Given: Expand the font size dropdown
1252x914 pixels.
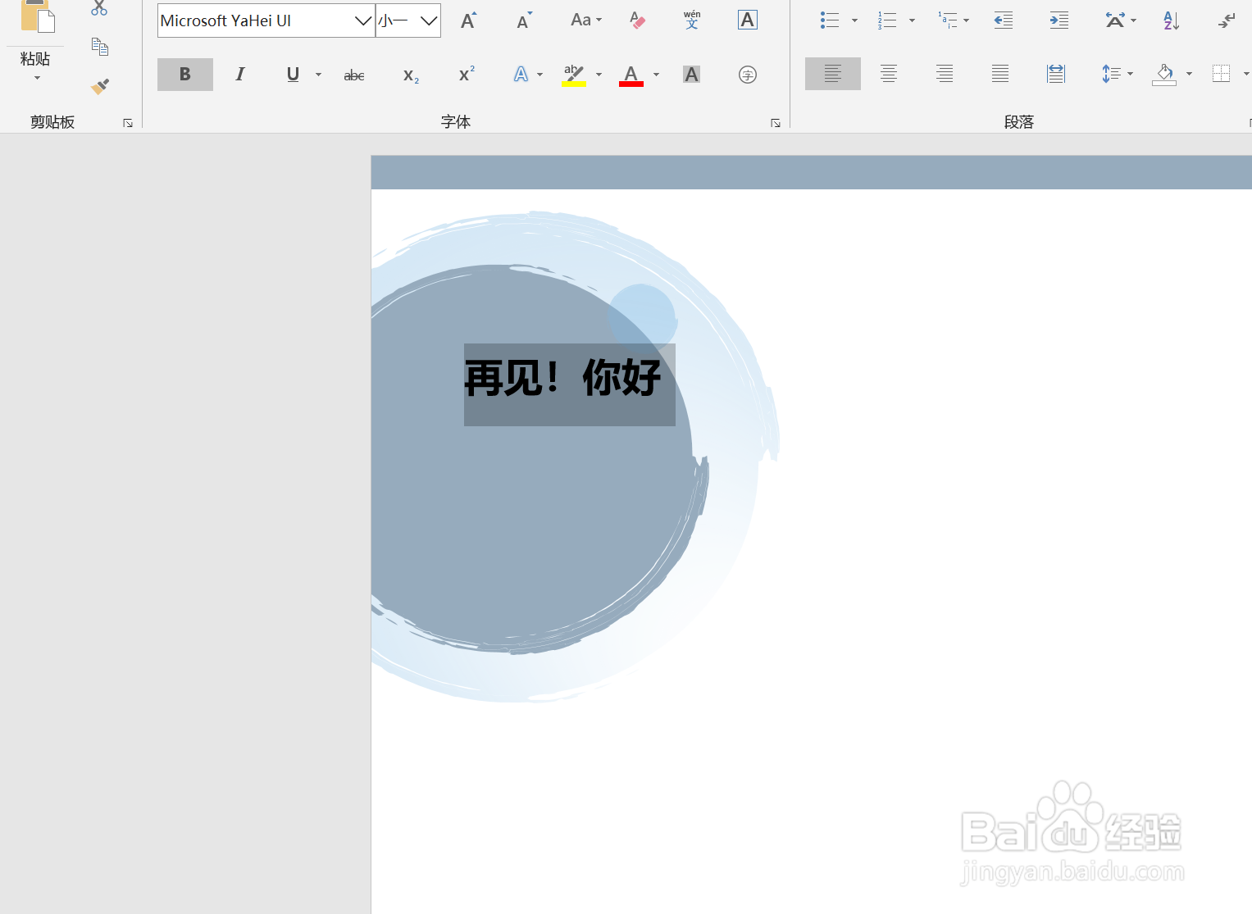Looking at the screenshot, I should tap(429, 20).
